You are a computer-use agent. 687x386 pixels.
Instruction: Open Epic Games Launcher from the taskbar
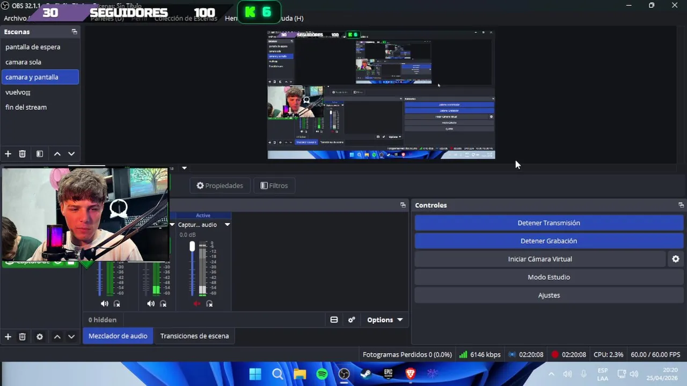tap(388, 374)
